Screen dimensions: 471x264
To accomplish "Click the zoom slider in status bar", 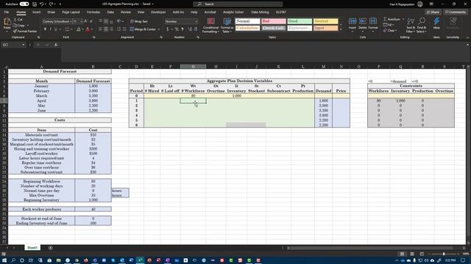I will [x=444, y=254].
